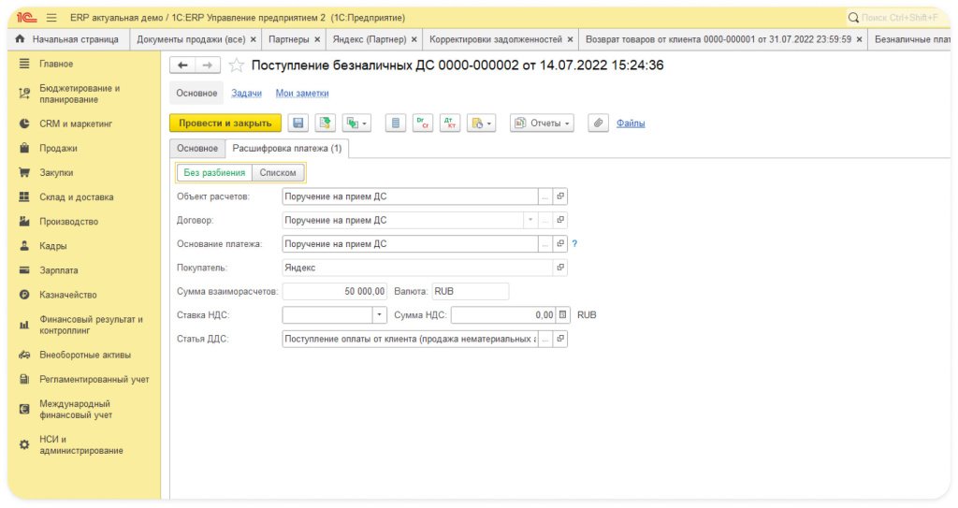Open the main hamburger menu

pos(51,18)
